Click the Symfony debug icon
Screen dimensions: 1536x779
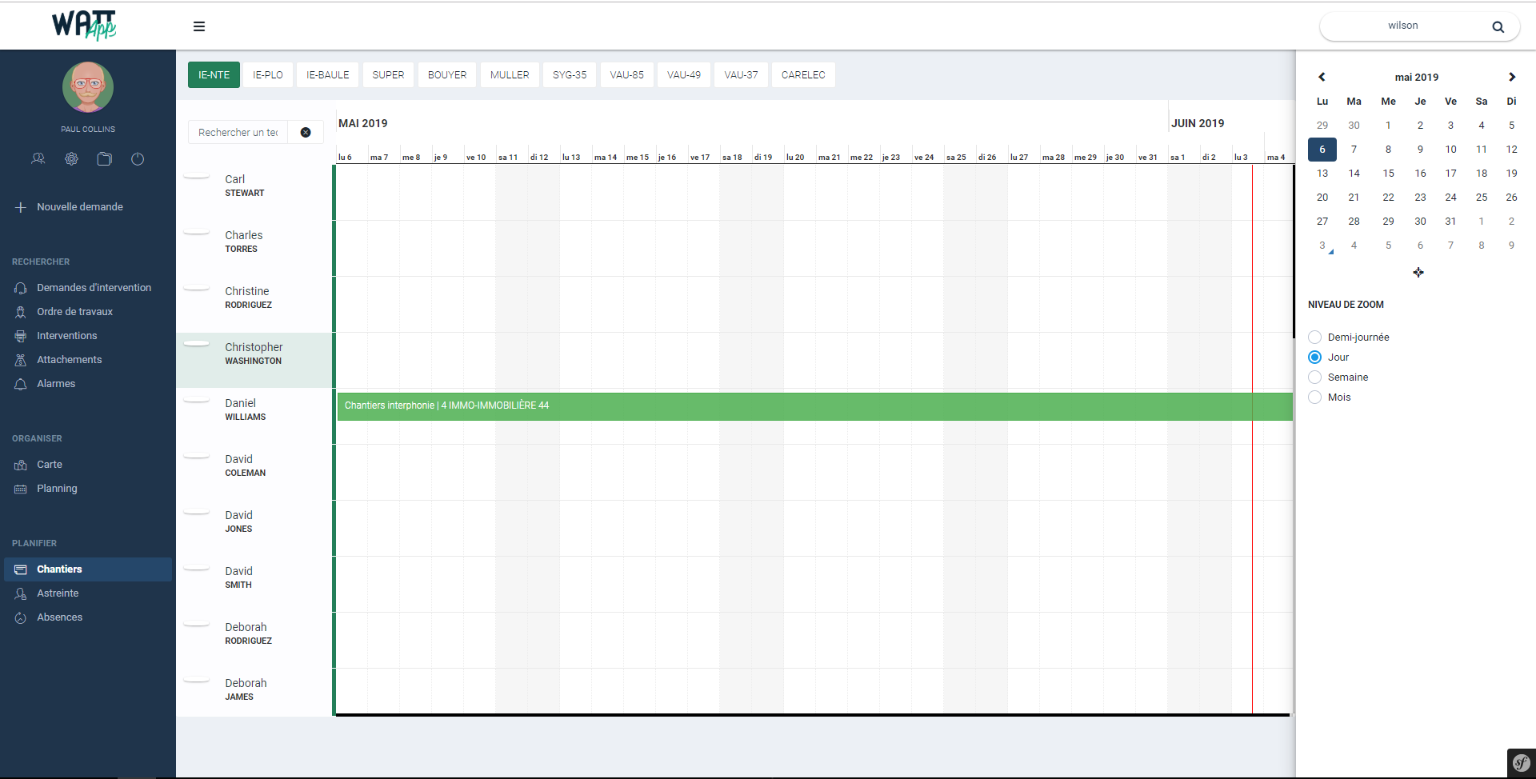(1521, 763)
